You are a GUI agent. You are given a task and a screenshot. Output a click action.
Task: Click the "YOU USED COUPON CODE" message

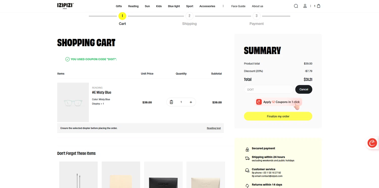94,59
